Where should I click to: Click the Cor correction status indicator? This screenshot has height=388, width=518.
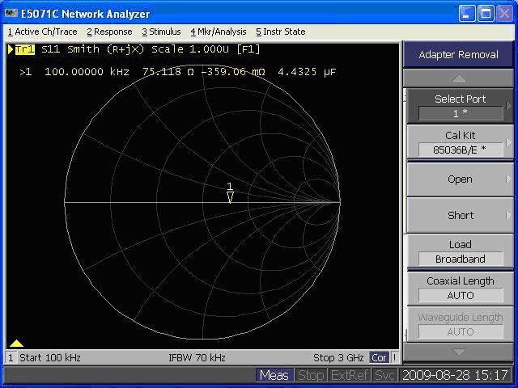click(379, 357)
